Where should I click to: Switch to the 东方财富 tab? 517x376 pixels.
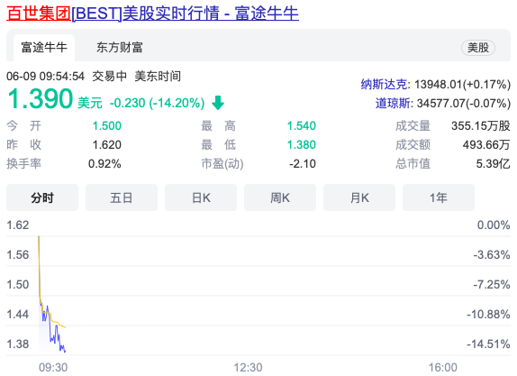tap(120, 48)
